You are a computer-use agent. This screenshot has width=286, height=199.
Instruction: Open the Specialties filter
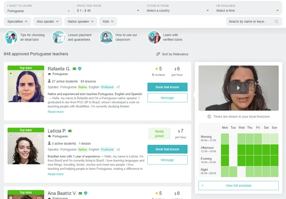(18, 22)
